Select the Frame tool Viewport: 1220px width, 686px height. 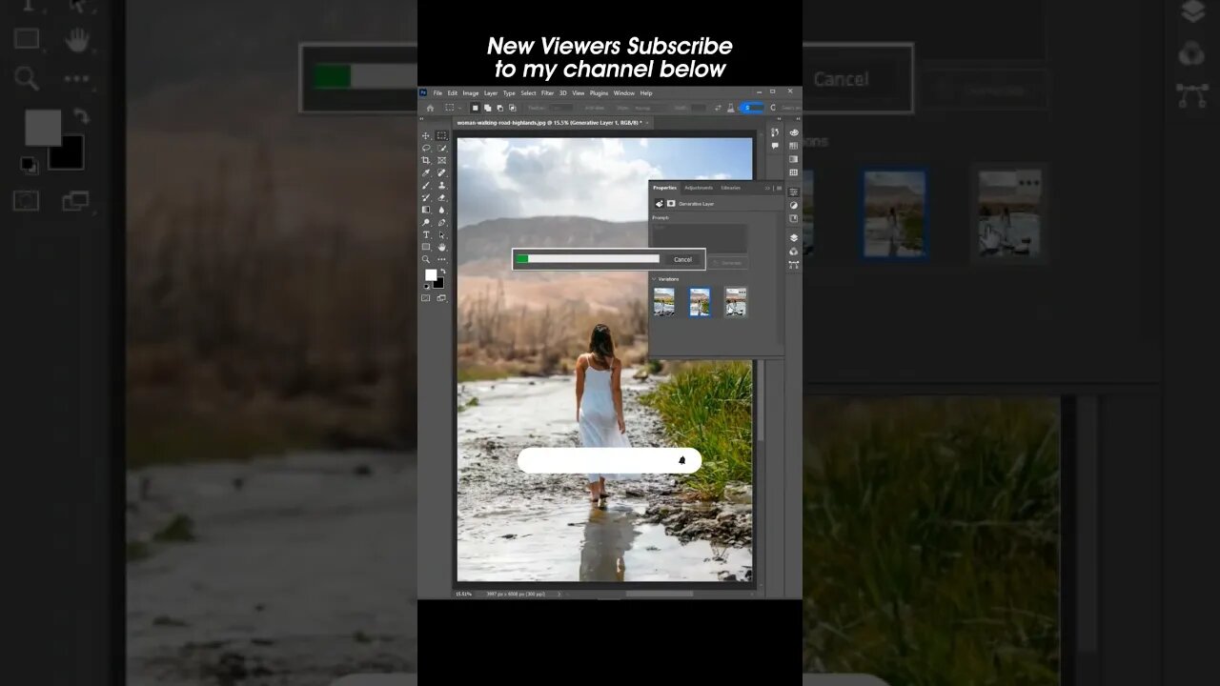441,160
